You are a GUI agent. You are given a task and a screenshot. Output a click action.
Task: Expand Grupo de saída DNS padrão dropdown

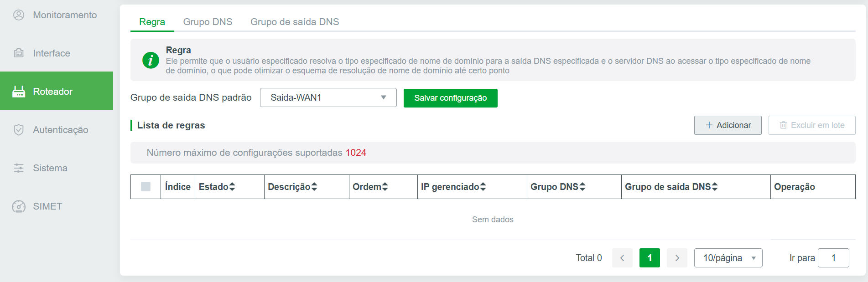point(328,97)
